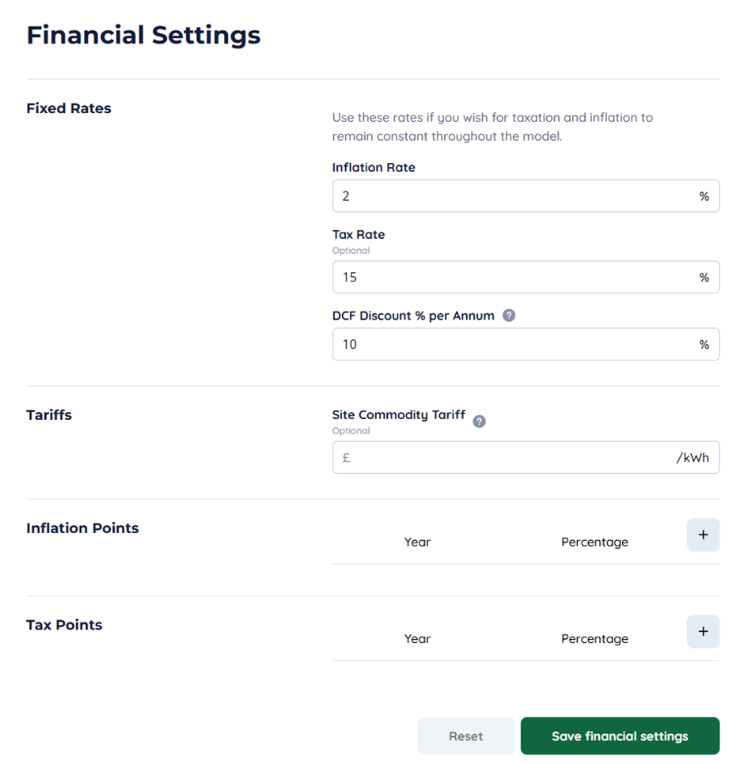Click the plus icon to add a Tax Point

click(x=703, y=631)
